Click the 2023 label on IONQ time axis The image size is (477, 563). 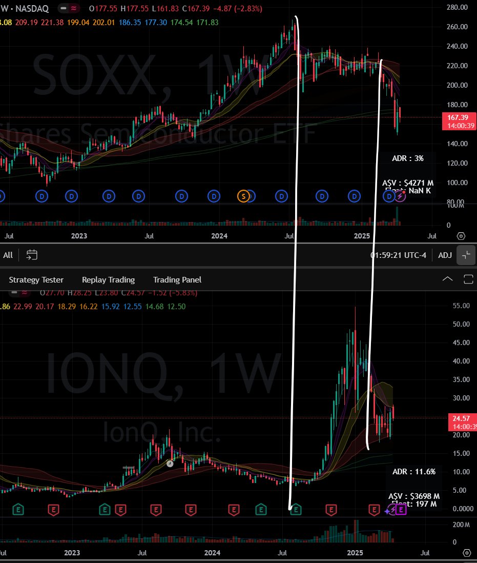[x=72, y=553]
